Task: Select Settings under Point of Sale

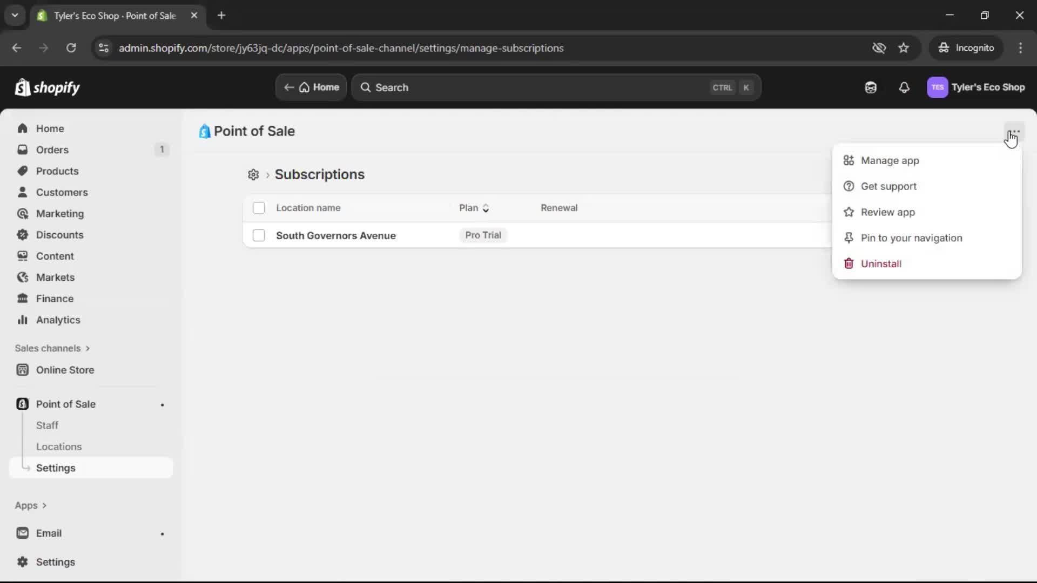Action: [x=91, y=468]
